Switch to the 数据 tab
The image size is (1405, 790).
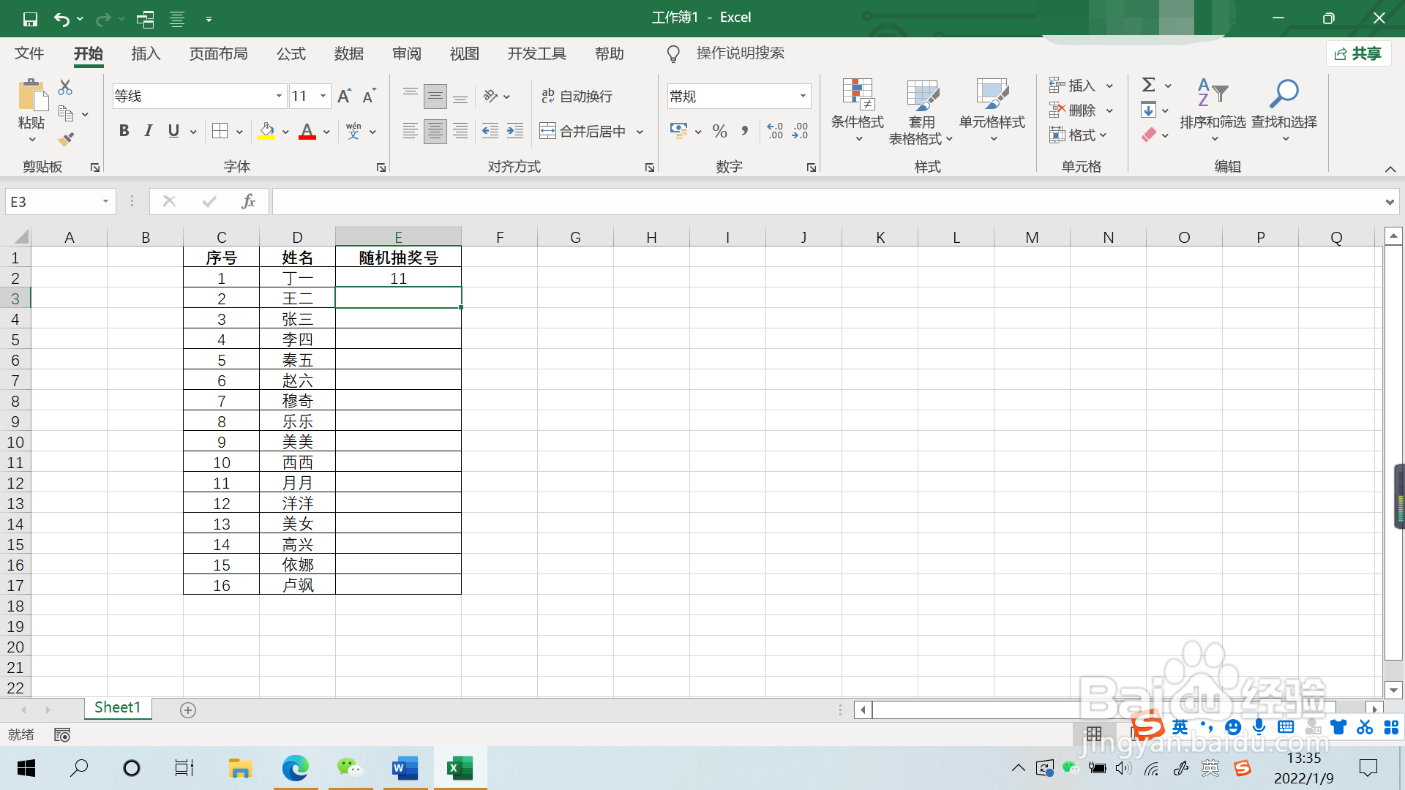tap(348, 53)
